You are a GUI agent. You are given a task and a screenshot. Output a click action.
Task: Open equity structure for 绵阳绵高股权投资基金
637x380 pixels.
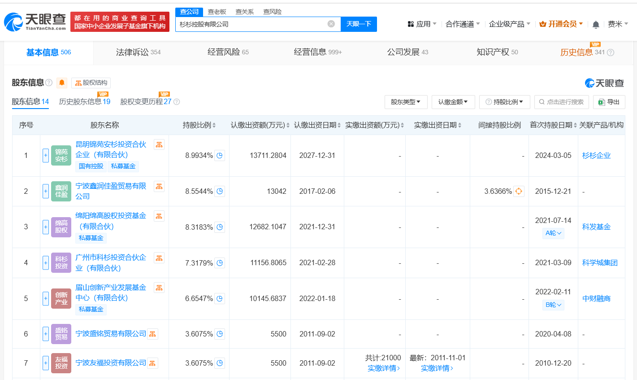tap(159, 216)
